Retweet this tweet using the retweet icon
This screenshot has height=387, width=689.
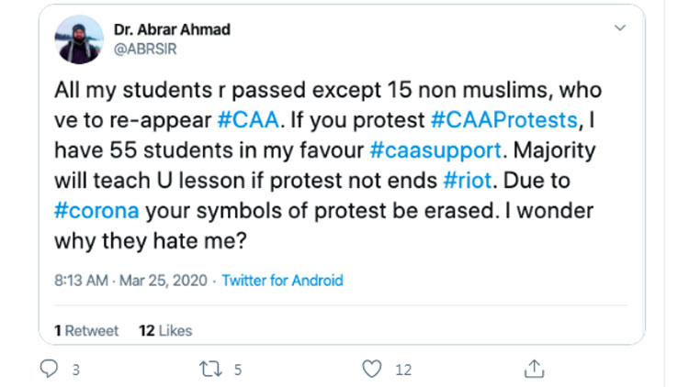click(209, 370)
